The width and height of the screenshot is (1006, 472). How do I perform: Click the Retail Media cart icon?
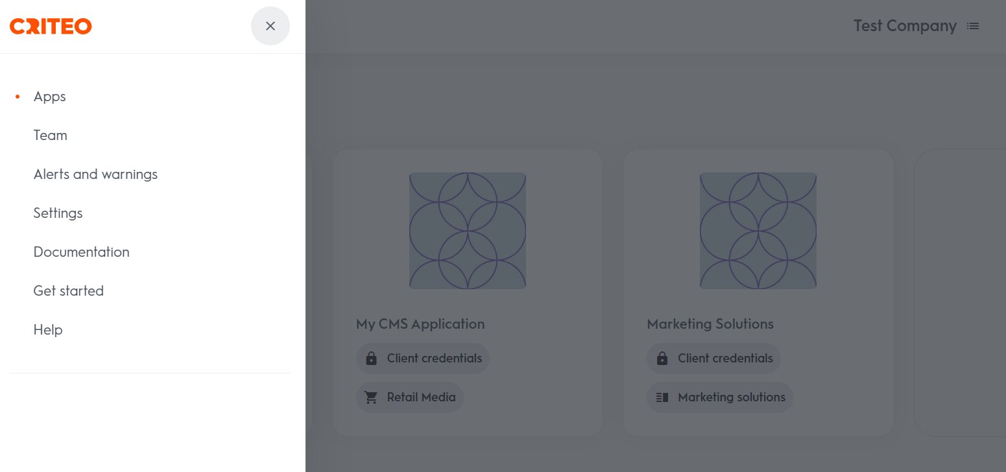point(372,397)
